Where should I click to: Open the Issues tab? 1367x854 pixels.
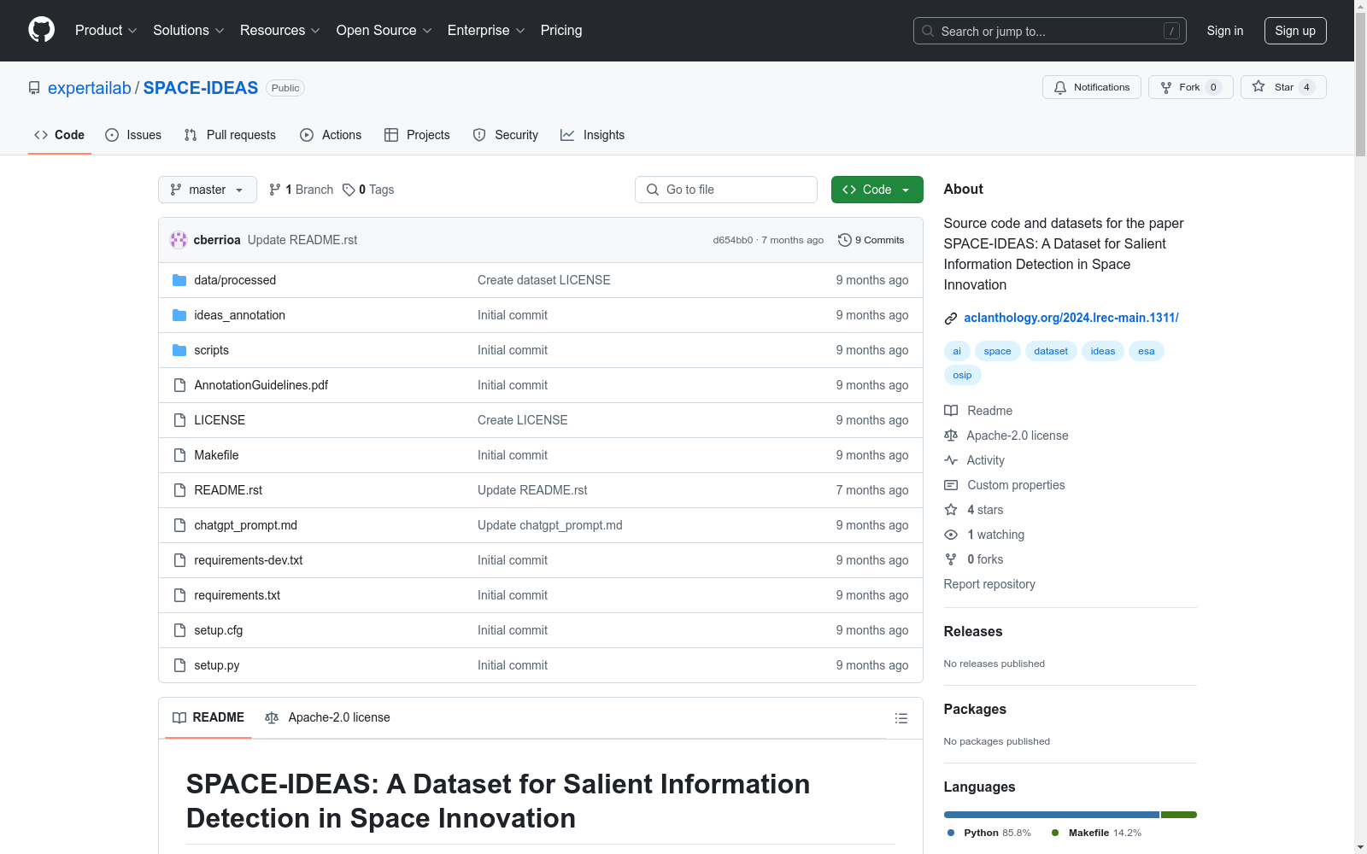133,135
